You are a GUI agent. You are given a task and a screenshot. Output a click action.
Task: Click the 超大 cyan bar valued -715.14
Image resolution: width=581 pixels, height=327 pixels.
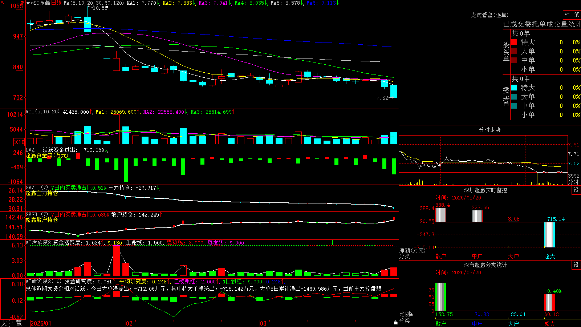[x=549, y=235]
